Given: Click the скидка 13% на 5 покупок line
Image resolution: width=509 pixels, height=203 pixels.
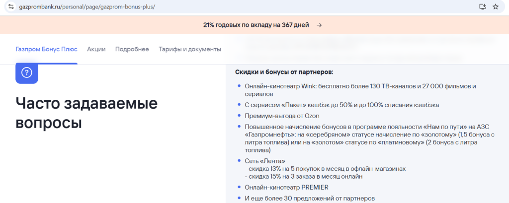Looking at the screenshot, I should (x=325, y=169).
